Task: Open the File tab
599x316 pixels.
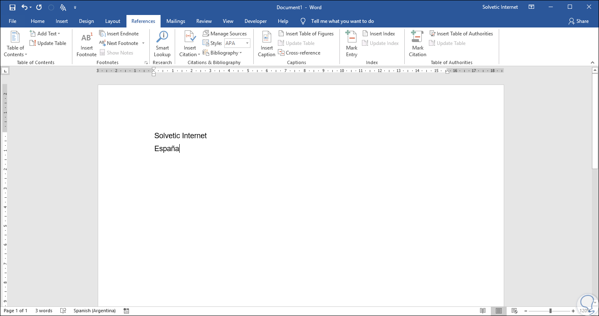Action: [12, 21]
